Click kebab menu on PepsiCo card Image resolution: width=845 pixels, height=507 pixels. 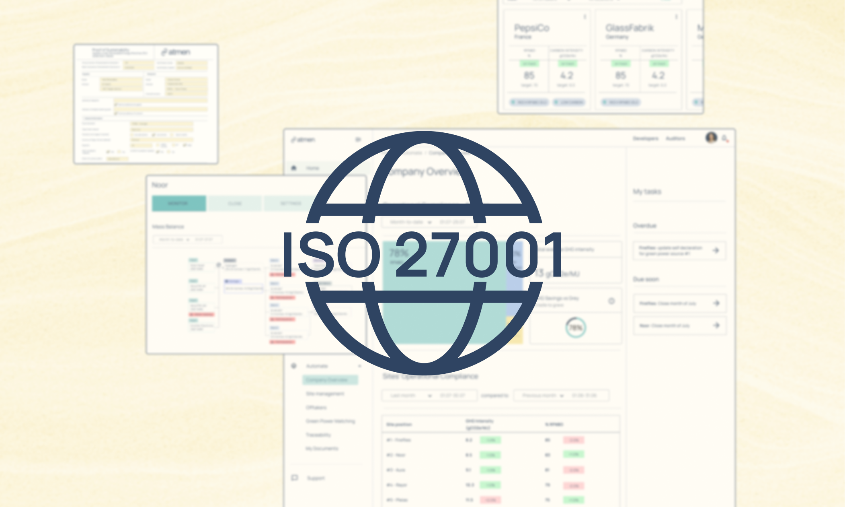coord(585,17)
